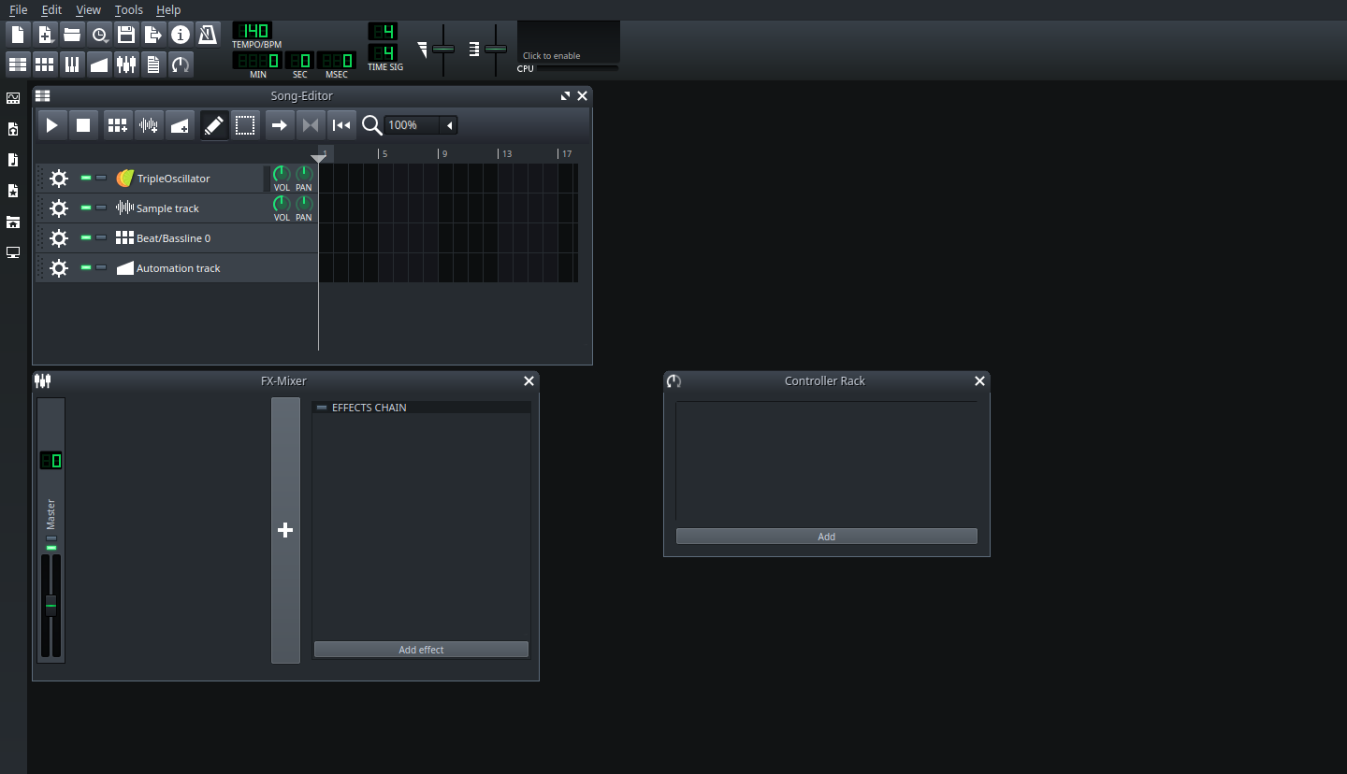Switch to edit/select mode in Song Editor
The image size is (1347, 774).
pyautogui.click(x=245, y=124)
